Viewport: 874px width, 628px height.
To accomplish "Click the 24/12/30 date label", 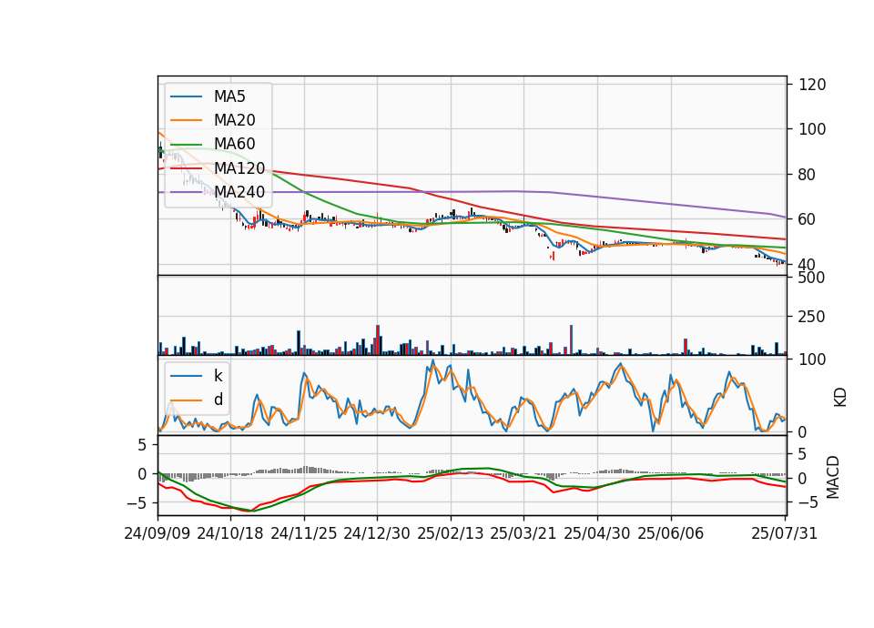I will [x=377, y=533].
